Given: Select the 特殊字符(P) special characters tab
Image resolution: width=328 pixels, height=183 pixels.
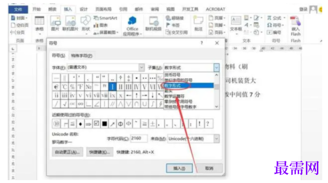Looking at the screenshot, I should pos(82,56).
